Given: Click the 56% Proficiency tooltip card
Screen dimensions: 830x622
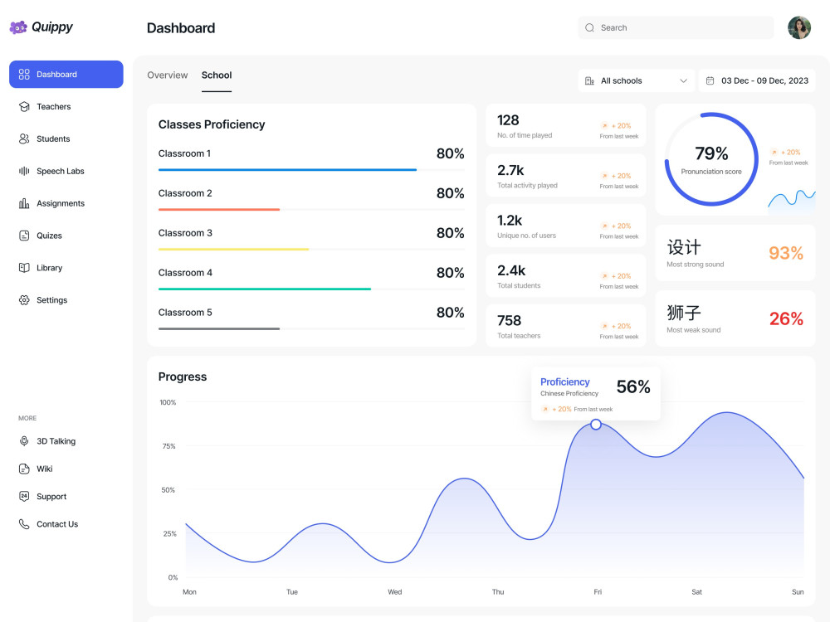Looking at the screenshot, I should click(596, 394).
